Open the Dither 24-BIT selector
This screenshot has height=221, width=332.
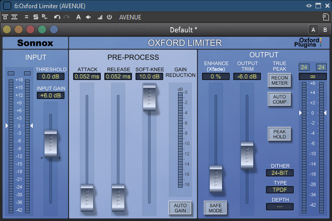[279, 173]
